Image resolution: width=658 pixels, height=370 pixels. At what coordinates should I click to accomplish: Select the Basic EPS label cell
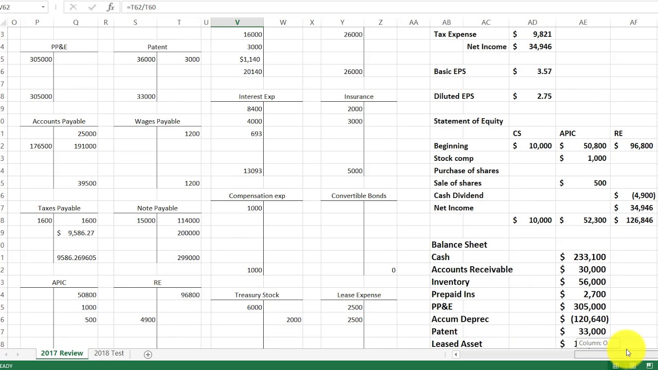point(450,71)
